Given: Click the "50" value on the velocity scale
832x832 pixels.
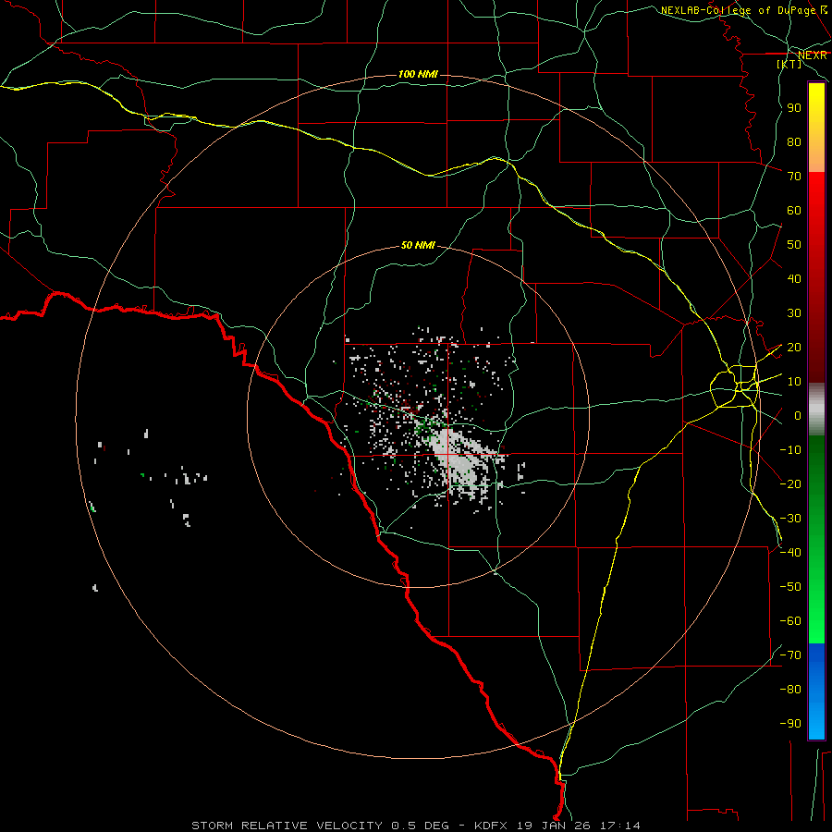Looking at the screenshot, I should pyautogui.click(x=794, y=245).
